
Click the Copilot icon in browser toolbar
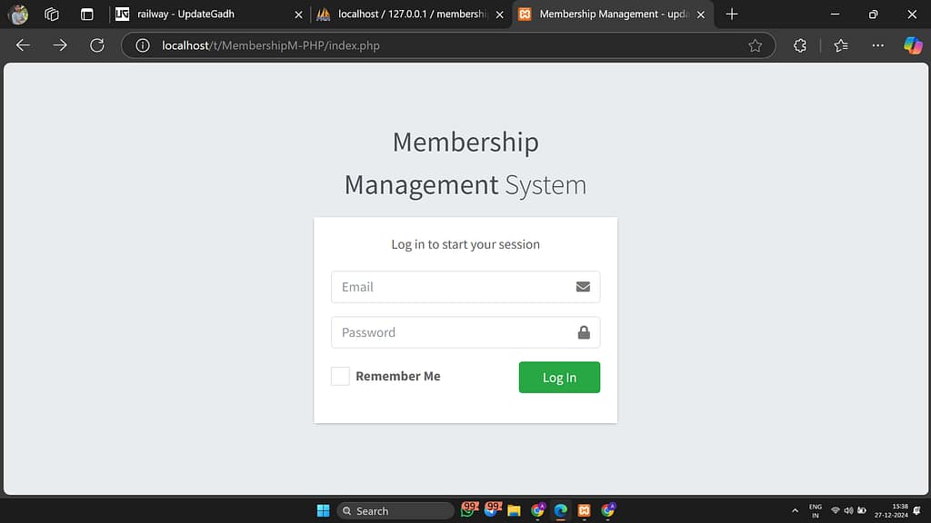913,45
